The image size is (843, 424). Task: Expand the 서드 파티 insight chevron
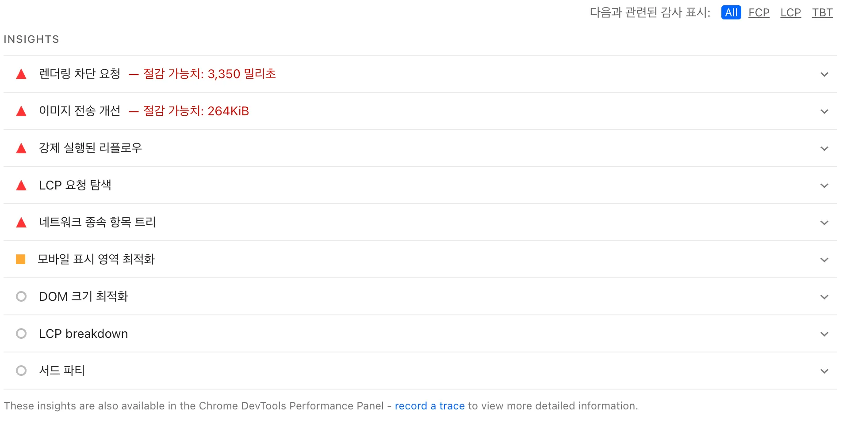pyautogui.click(x=824, y=371)
